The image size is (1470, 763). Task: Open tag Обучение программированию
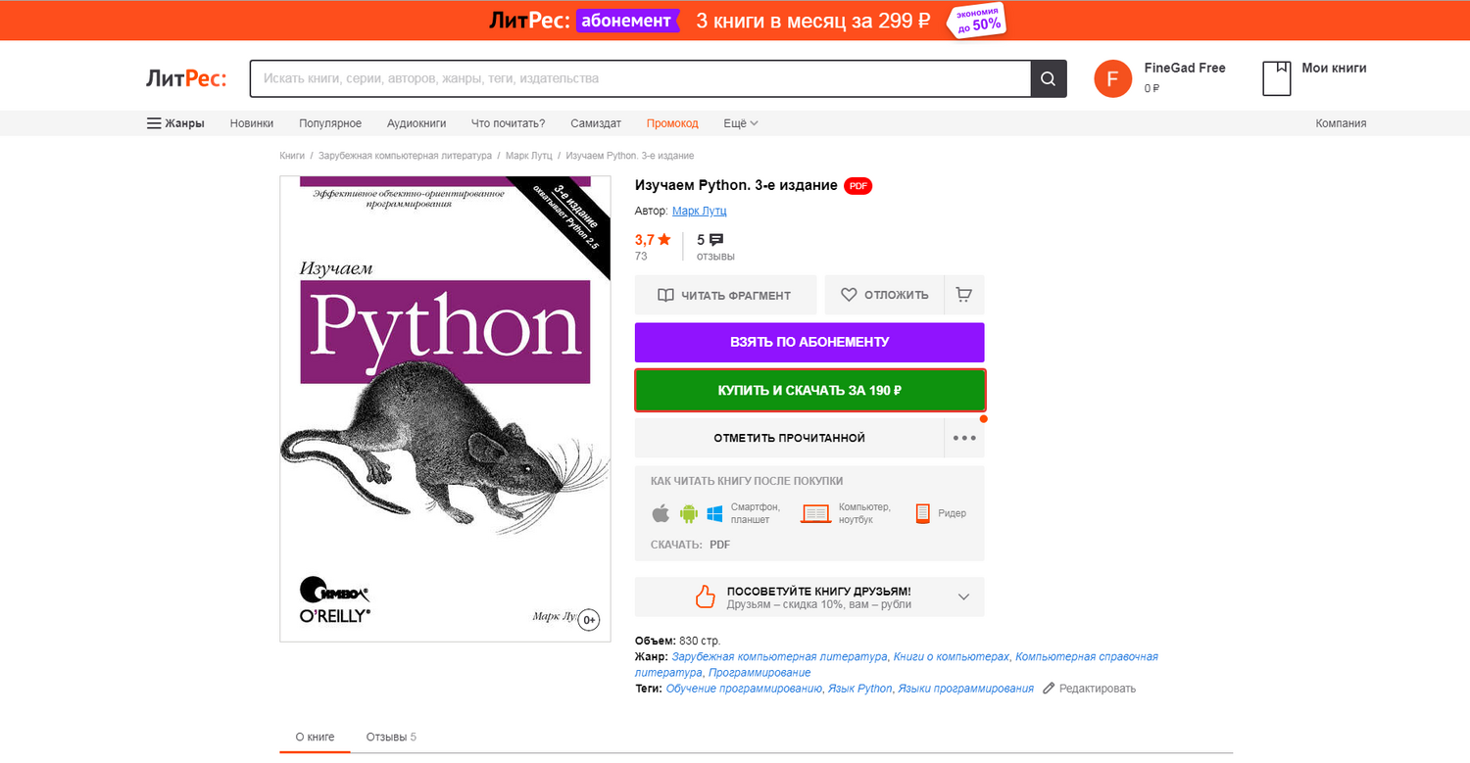click(745, 689)
